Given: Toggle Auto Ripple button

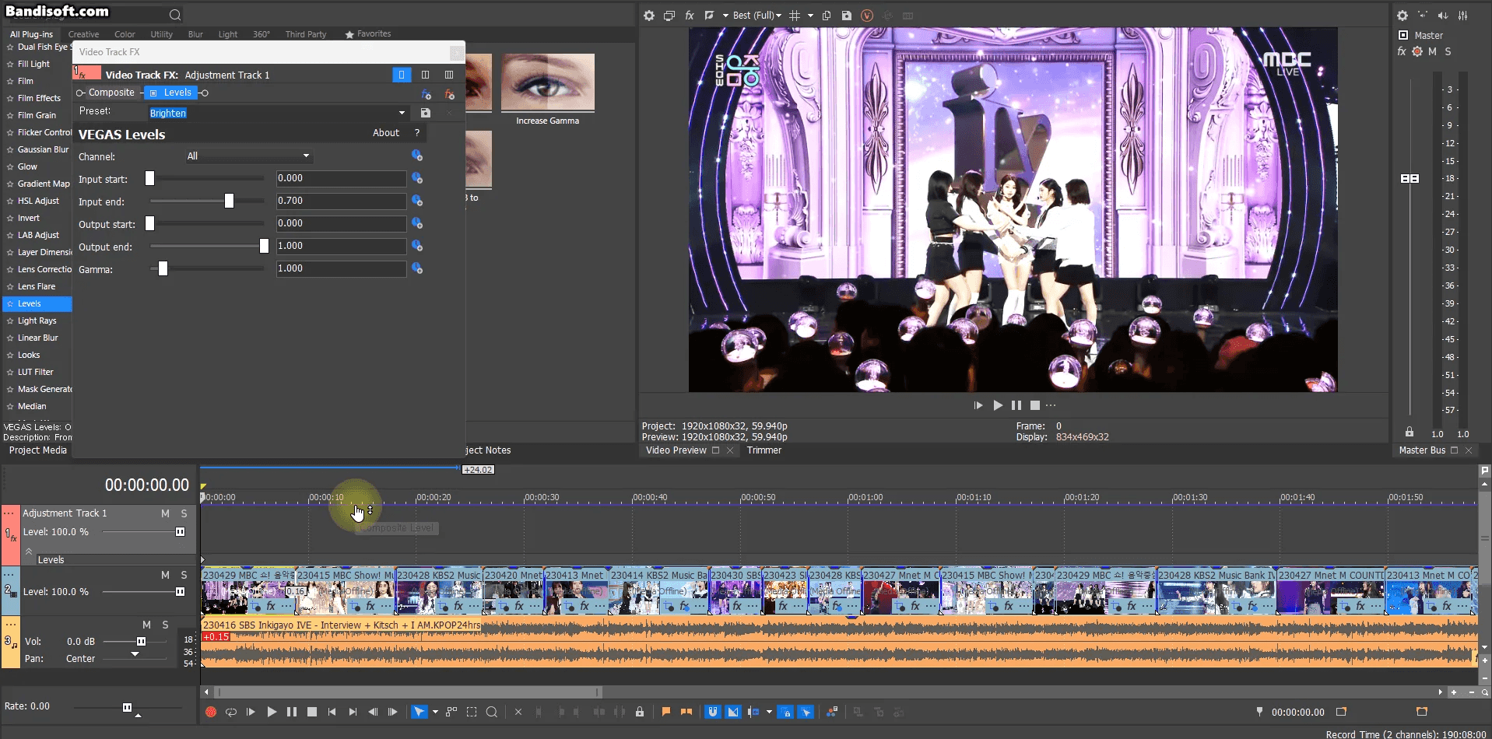Looking at the screenshot, I should click(753, 712).
